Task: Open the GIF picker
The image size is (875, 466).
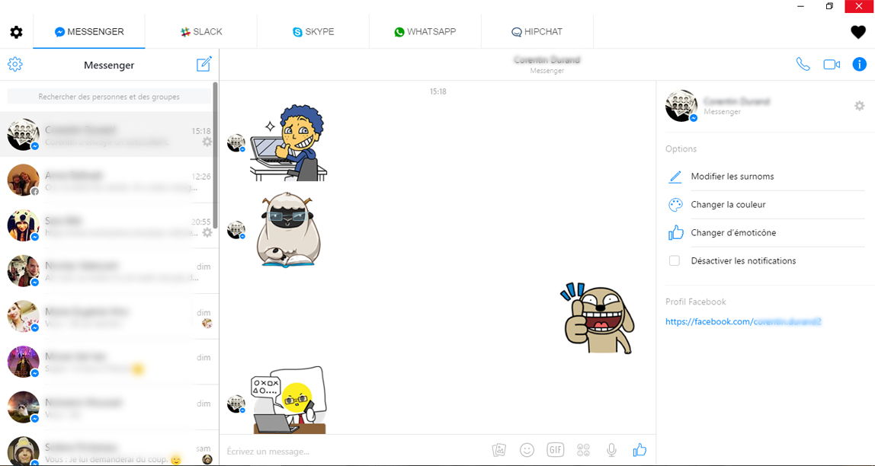Action: pos(555,450)
